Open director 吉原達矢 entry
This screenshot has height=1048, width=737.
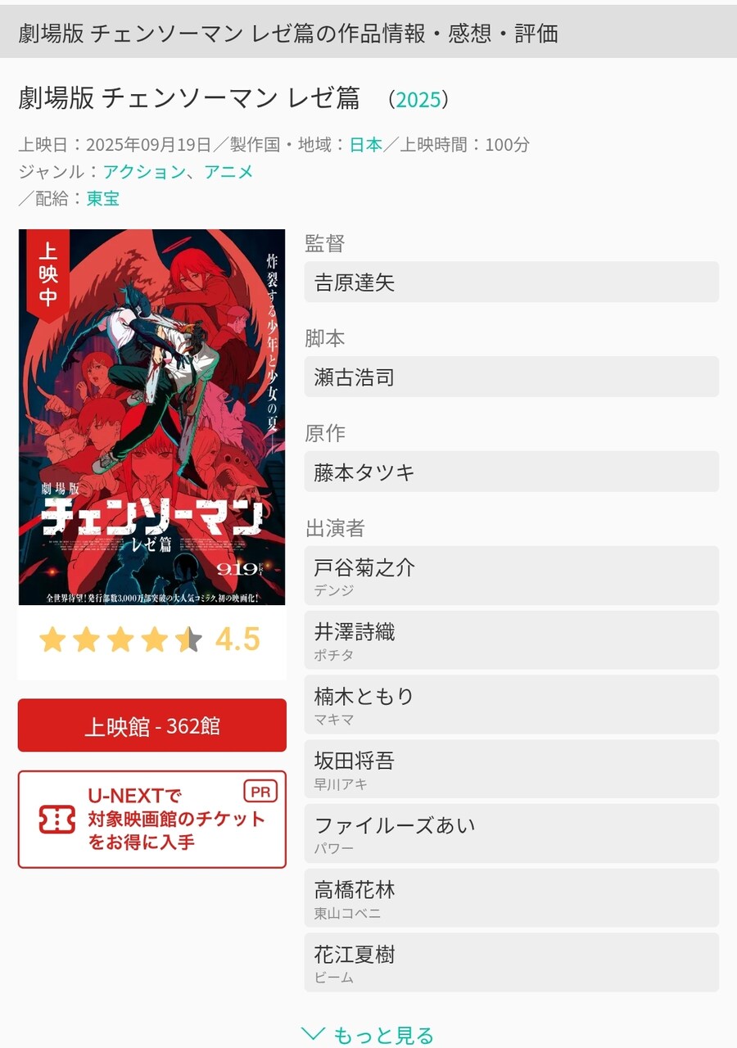tap(512, 282)
